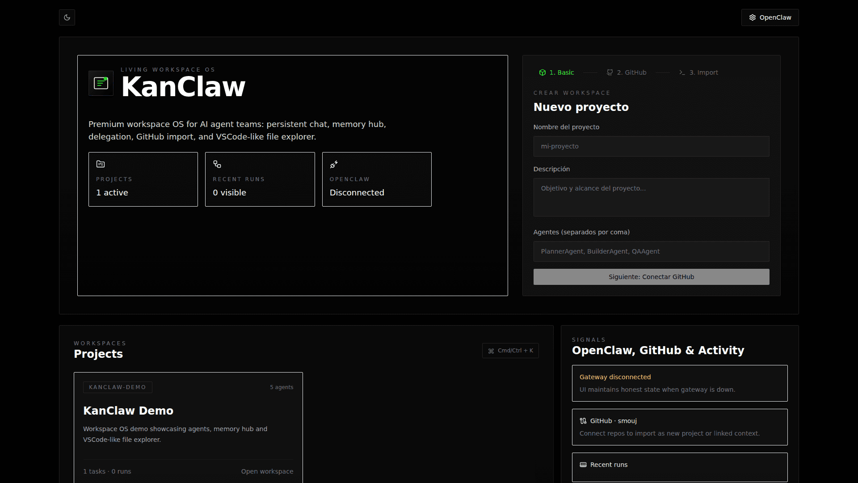Click the folder icon on Projects card
Viewport: 858px width, 483px height.
(101, 164)
